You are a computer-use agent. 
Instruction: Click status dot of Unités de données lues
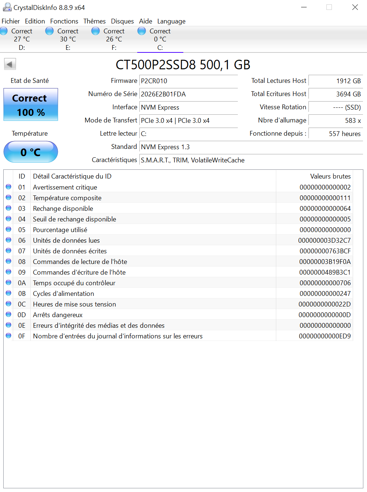tap(8, 240)
